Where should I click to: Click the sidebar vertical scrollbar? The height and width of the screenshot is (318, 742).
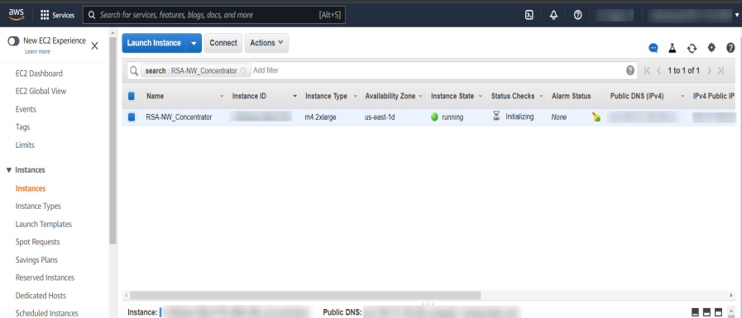tap(112, 140)
